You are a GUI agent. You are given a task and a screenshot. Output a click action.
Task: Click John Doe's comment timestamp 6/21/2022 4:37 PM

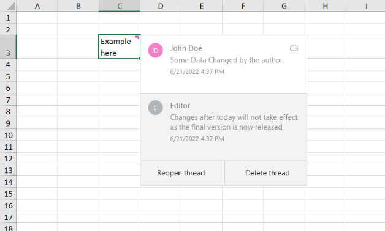(x=197, y=71)
